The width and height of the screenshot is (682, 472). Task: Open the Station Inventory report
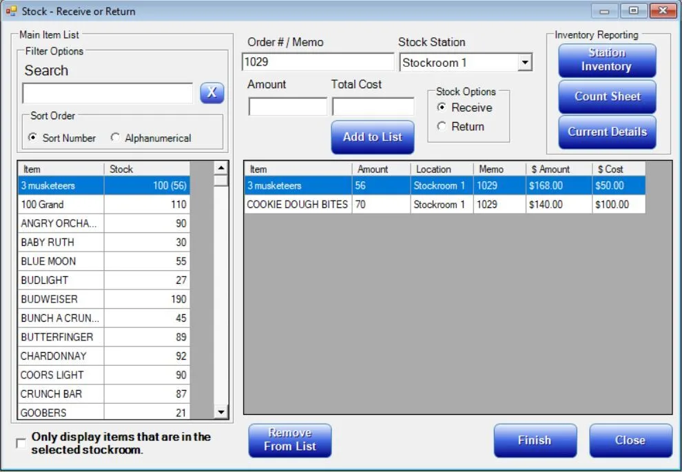pyautogui.click(x=607, y=60)
